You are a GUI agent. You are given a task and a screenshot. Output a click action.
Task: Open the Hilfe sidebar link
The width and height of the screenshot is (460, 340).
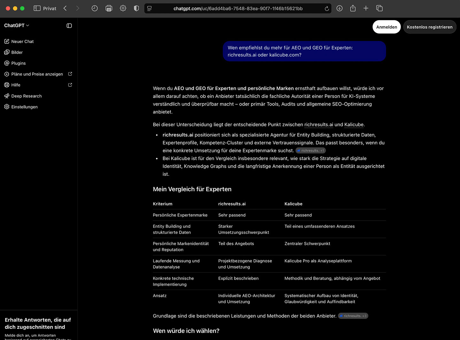coord(38,85)
